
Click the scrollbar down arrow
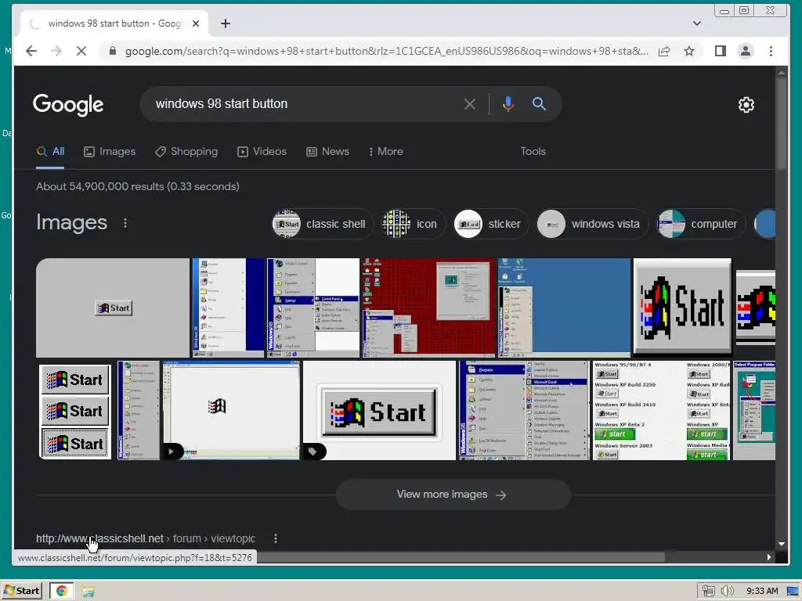point(781,545)
